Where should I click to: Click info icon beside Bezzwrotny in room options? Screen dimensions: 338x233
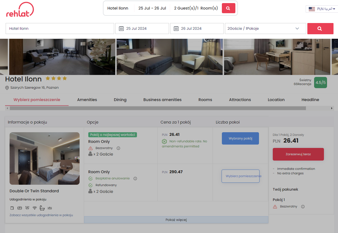coord(118,148)
